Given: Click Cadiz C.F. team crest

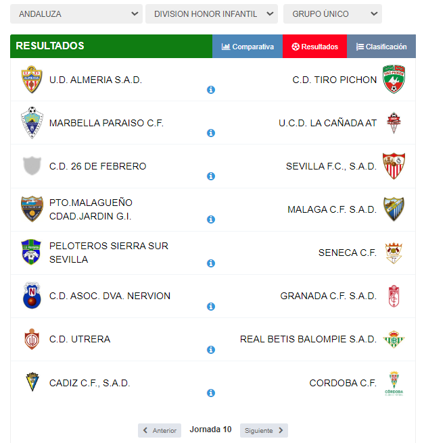Looking at the screenshot, I should [x=31, y=383].
